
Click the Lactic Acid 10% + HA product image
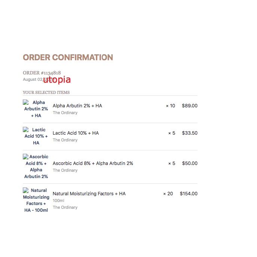click(36, 136)
